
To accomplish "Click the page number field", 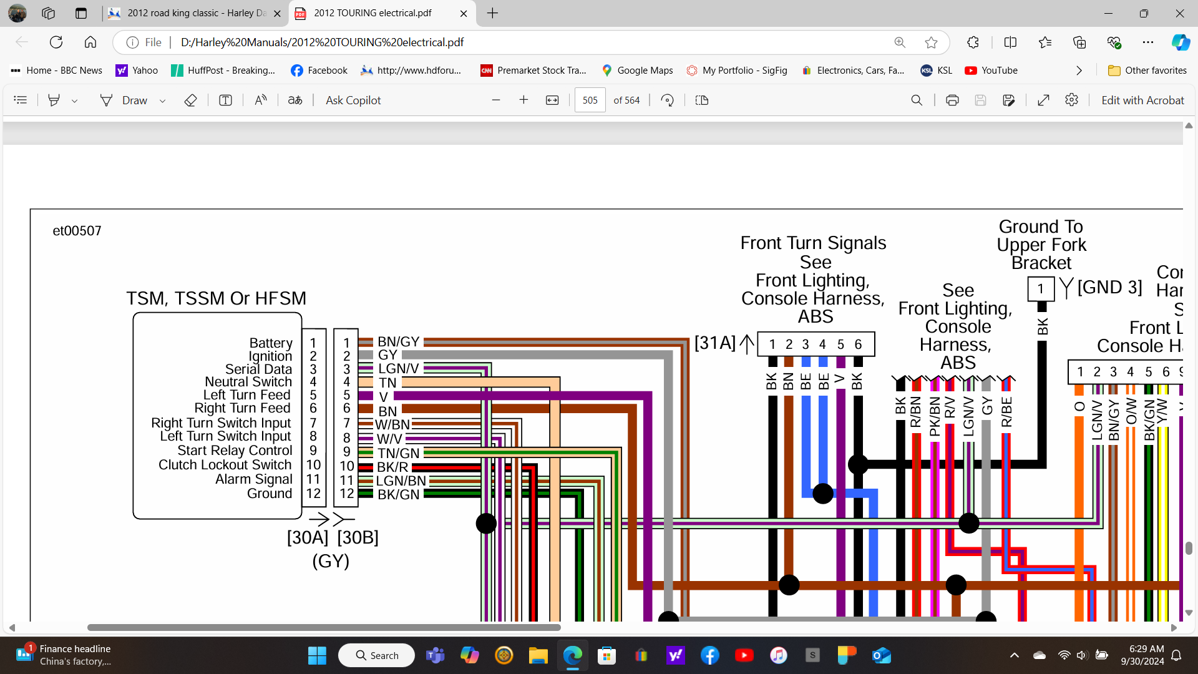I will click(590, 100).
